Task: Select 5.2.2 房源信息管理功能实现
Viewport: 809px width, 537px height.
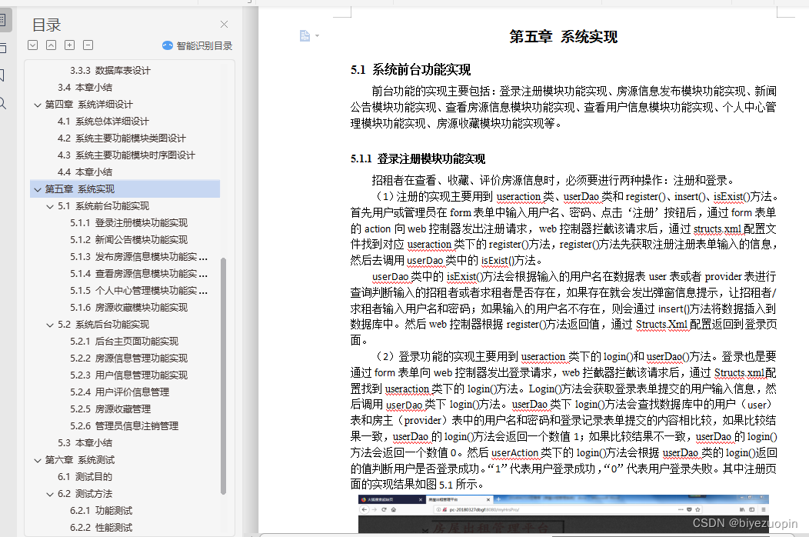Action: coord(129,359)
